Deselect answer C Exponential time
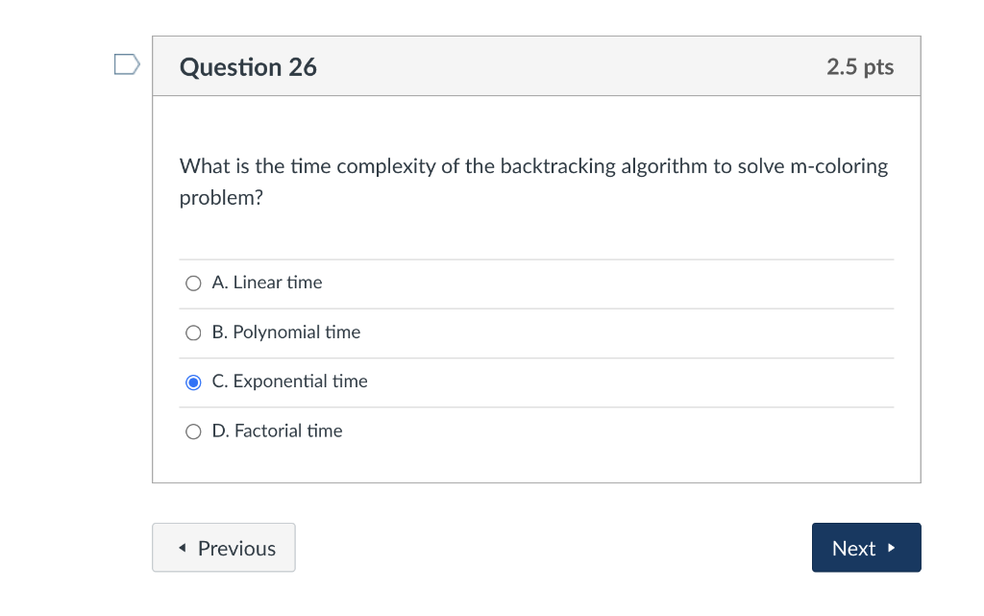Image resolution: width=984 pixels, height=616 pixels. (x=192, y=382)
